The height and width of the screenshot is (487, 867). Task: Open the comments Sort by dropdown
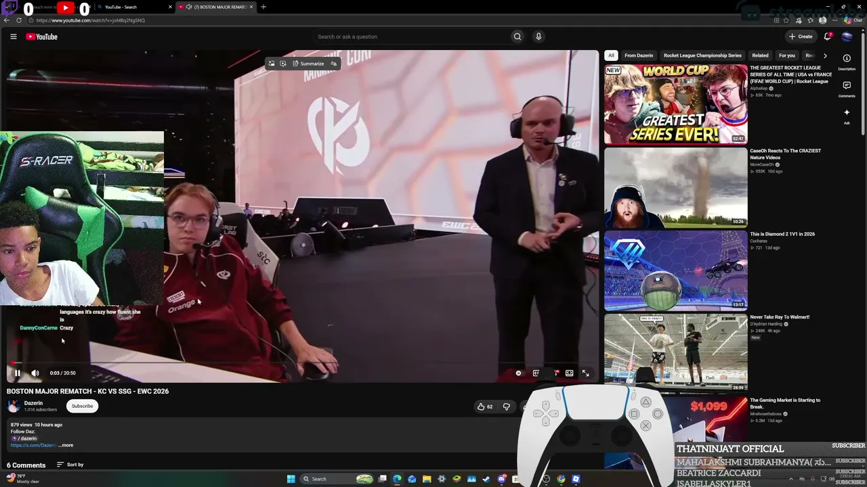70,465
